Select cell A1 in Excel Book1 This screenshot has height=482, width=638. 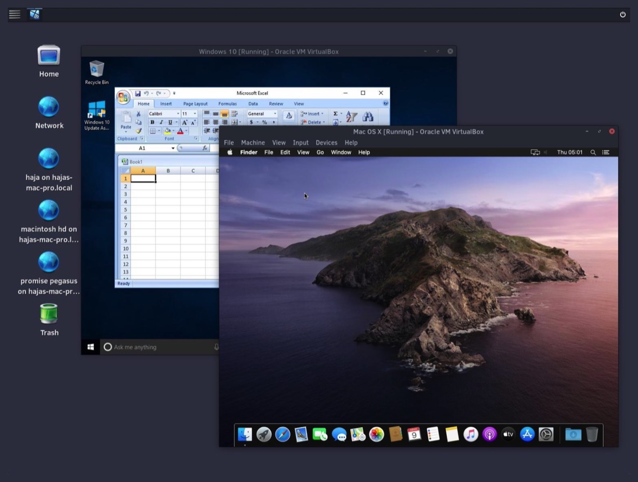143,178
